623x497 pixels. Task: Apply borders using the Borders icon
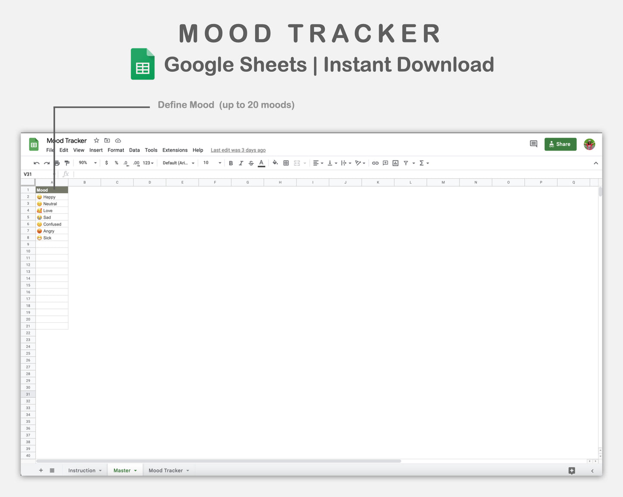click(x=286, y=163)
